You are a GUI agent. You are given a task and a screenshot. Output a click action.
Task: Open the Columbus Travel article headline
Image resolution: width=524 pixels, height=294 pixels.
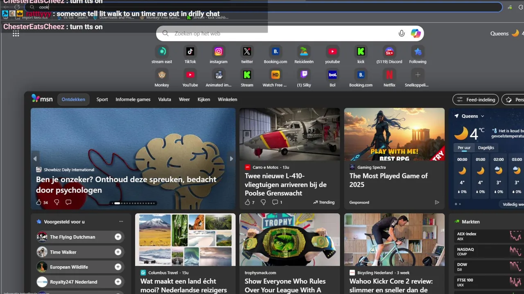point(184,285)
